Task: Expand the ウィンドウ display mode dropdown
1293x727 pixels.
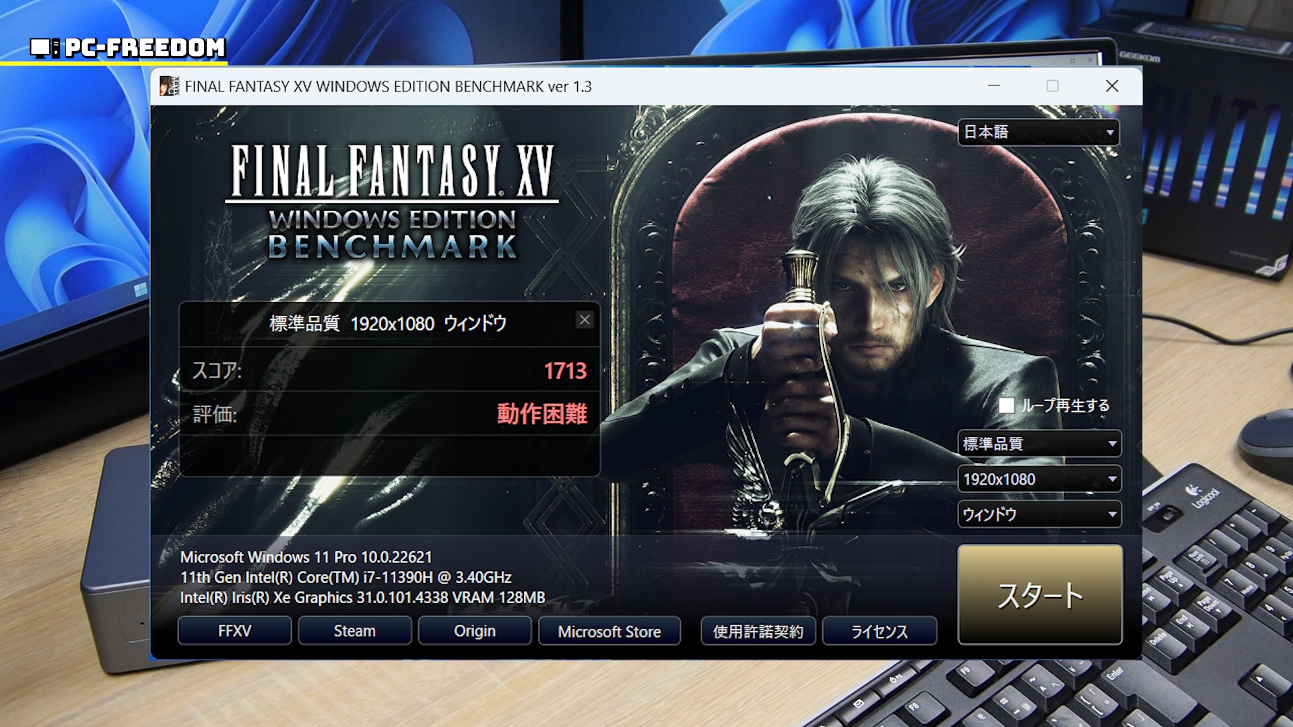Action: pos(1038,515)
